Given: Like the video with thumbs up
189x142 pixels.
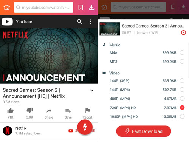Looking at the screenshot, I should [10, 111].
